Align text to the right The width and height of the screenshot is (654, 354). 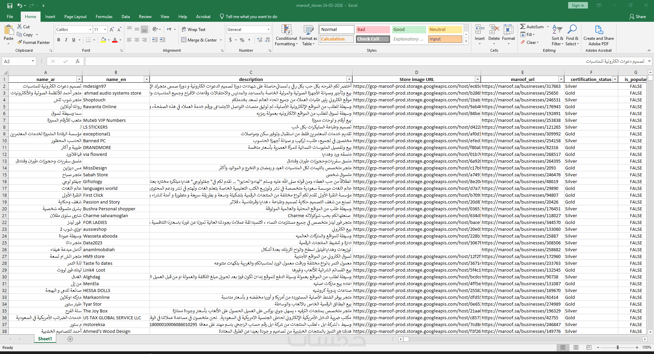coord(144,40)
